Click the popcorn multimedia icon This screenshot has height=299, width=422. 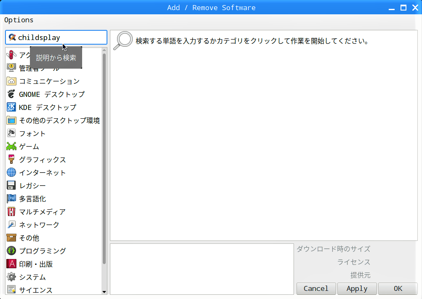11,211
